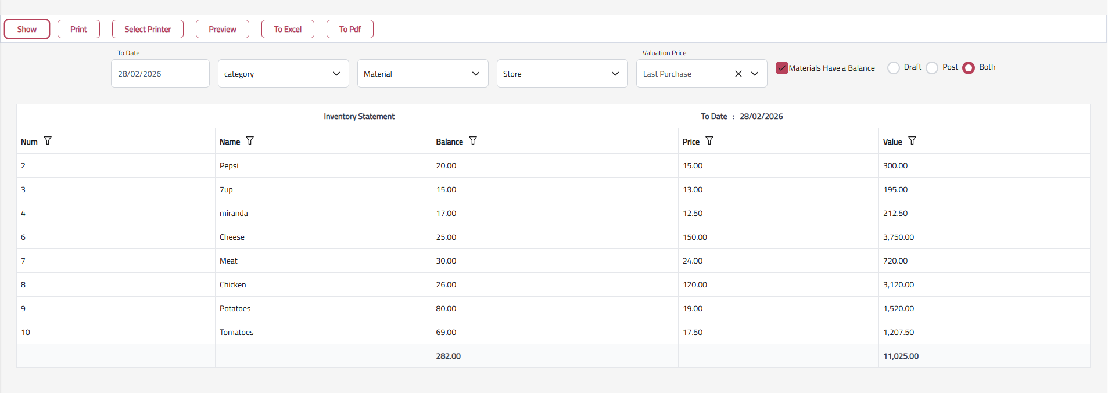Click the Price column header

click(x=691, y=142)
